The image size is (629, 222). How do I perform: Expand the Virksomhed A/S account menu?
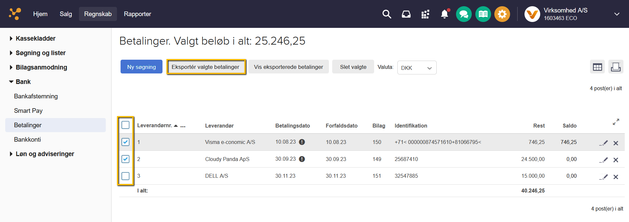click(x=617, y=14)
